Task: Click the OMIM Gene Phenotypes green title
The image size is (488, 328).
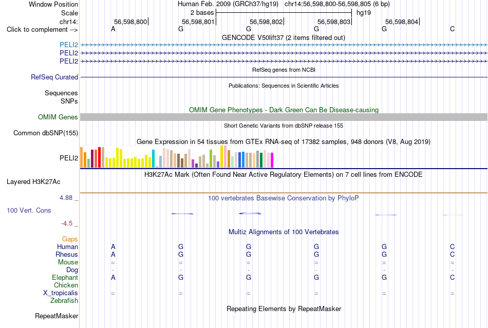Action: (x=284, y=110)
